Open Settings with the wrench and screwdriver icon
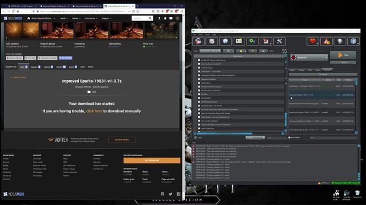This screenshot has width=366, height=205. [x=280, y=42]
